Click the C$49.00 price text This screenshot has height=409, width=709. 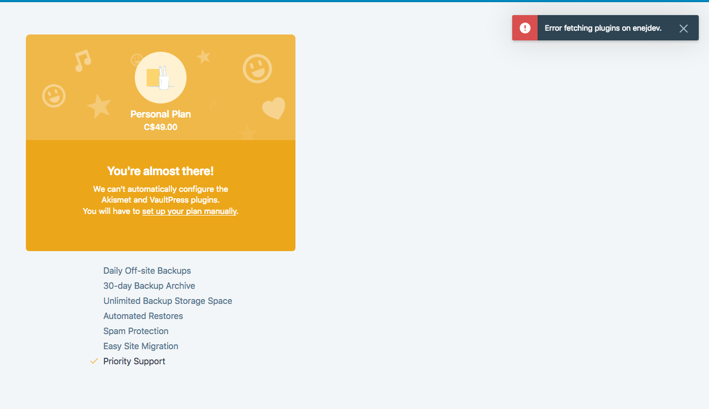pos(161,127)
